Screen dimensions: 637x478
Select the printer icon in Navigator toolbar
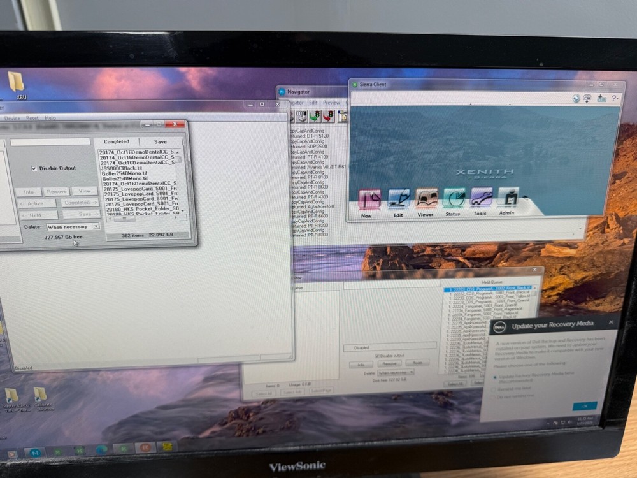tap(301, 116)
